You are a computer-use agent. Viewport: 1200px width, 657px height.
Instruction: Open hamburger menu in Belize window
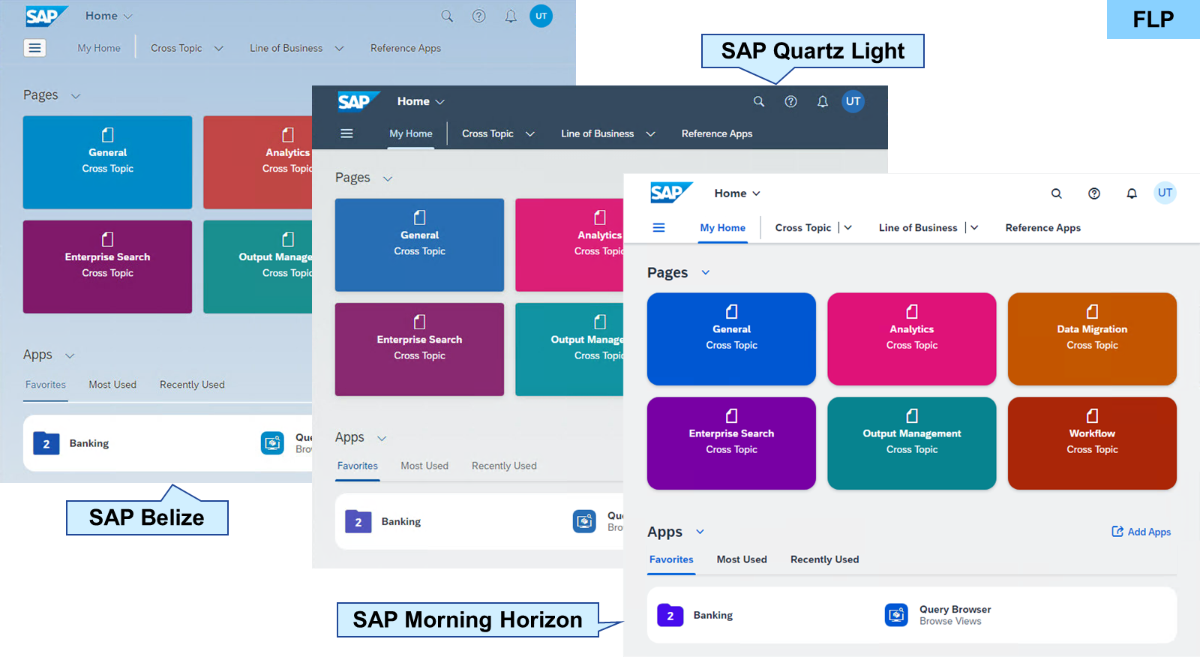(34, 48)
